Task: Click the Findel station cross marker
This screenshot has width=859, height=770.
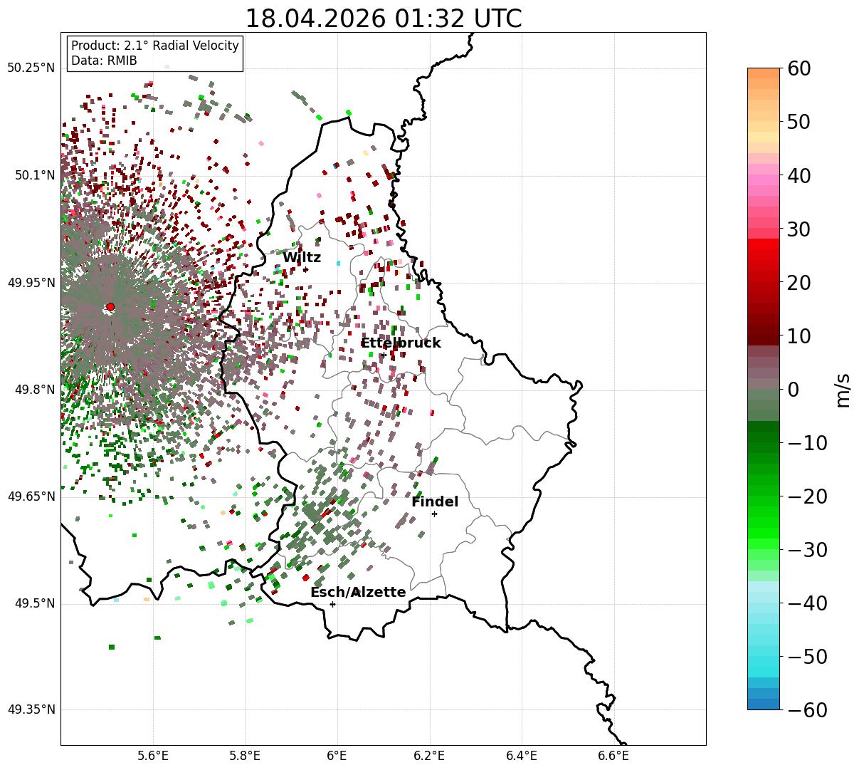Action: coord(434,514)
